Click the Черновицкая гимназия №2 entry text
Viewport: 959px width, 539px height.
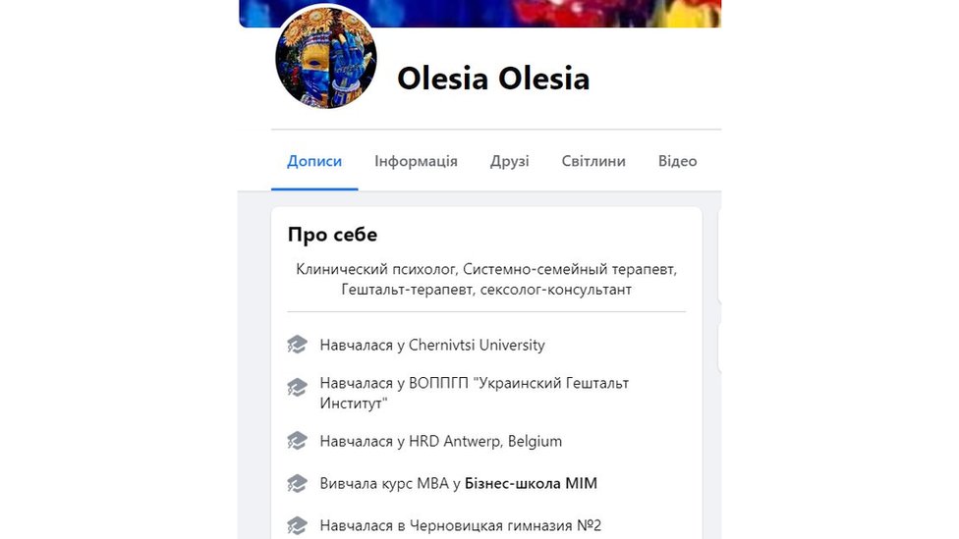[x=460, y=525]
